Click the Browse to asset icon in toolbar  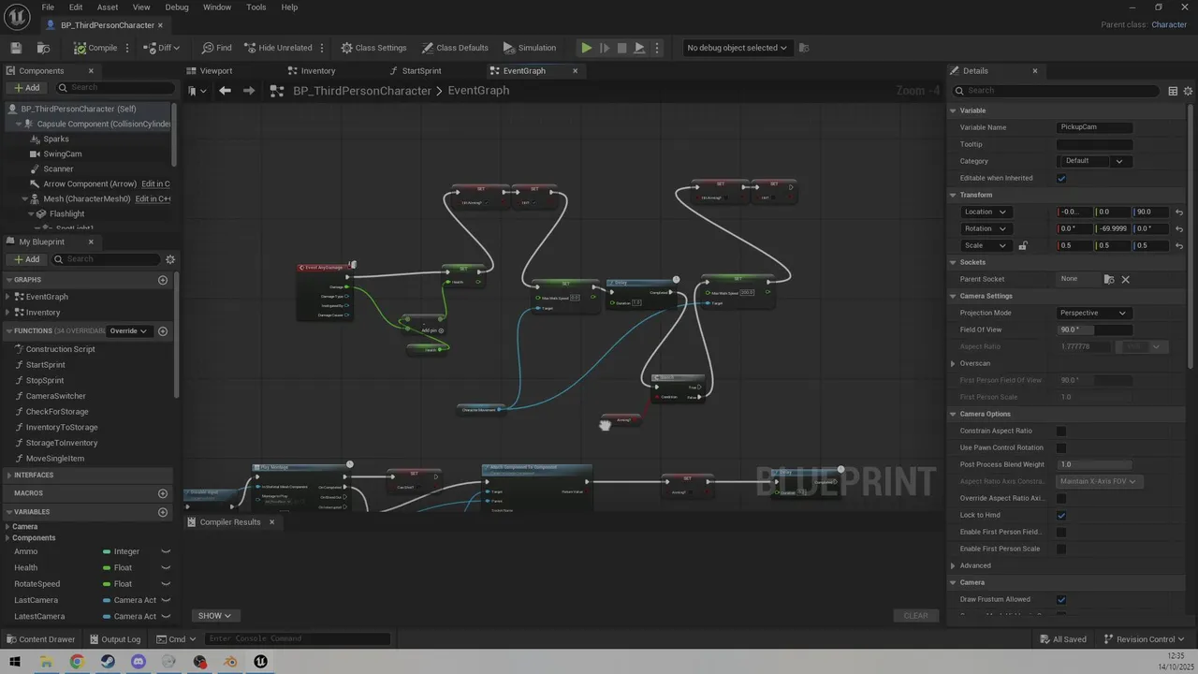[x=43, y=48]
